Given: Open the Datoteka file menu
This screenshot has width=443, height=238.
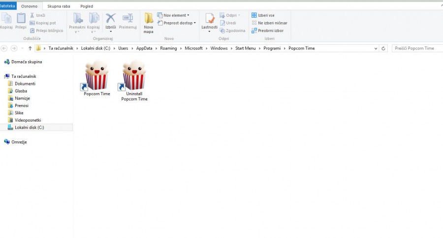Looking at the screenshot, I should (8, 6).
